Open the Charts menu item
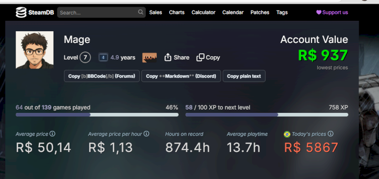The image size is (379, 179). [177, 12]
